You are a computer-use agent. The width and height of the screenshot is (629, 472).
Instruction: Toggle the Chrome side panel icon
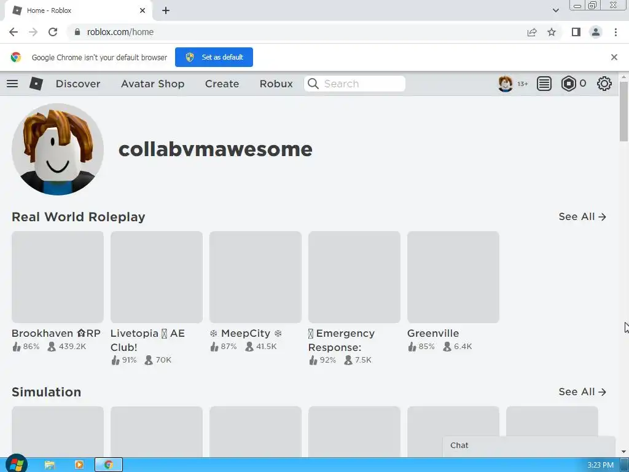(x=576, y=32)
